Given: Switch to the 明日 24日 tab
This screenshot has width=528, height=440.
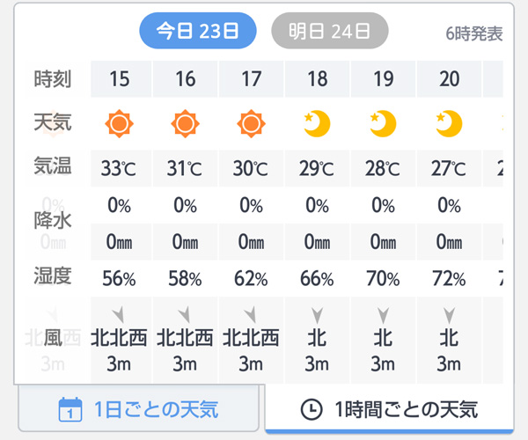Looking at the screenshot, I should (330, 32).
